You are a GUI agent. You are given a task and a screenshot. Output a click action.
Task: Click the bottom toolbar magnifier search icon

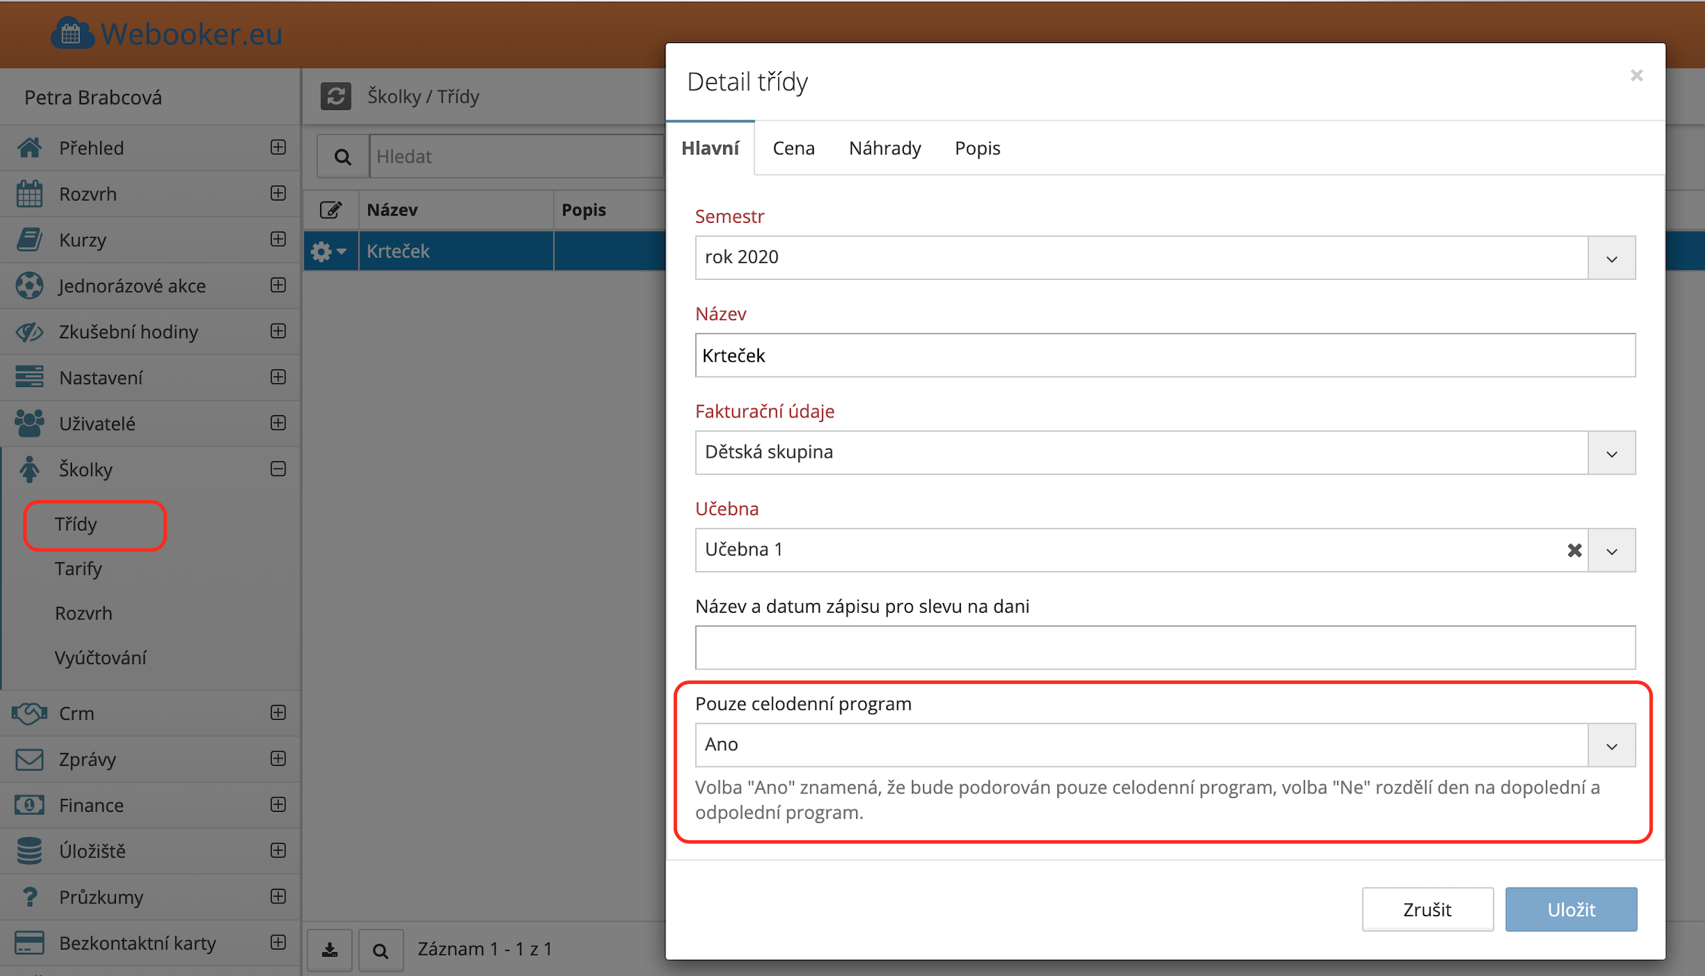(x=380, y=950)
